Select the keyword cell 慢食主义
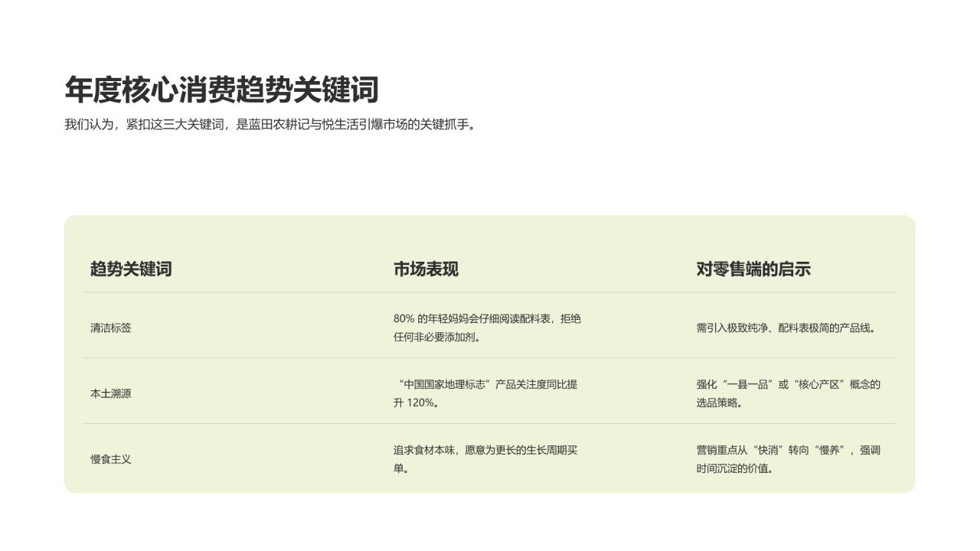This screenshot has height=551, width=980. (x=111, y=459)
